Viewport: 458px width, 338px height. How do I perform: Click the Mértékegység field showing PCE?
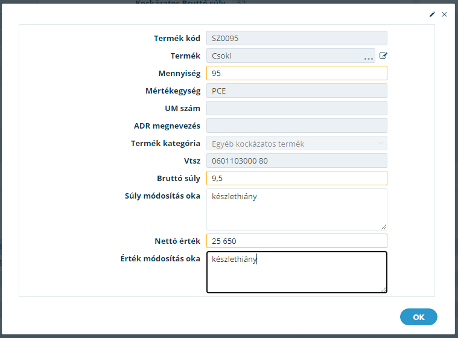point(297,91)
